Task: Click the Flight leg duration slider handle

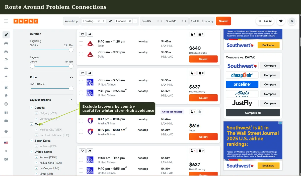Action: tap(71, 50)
